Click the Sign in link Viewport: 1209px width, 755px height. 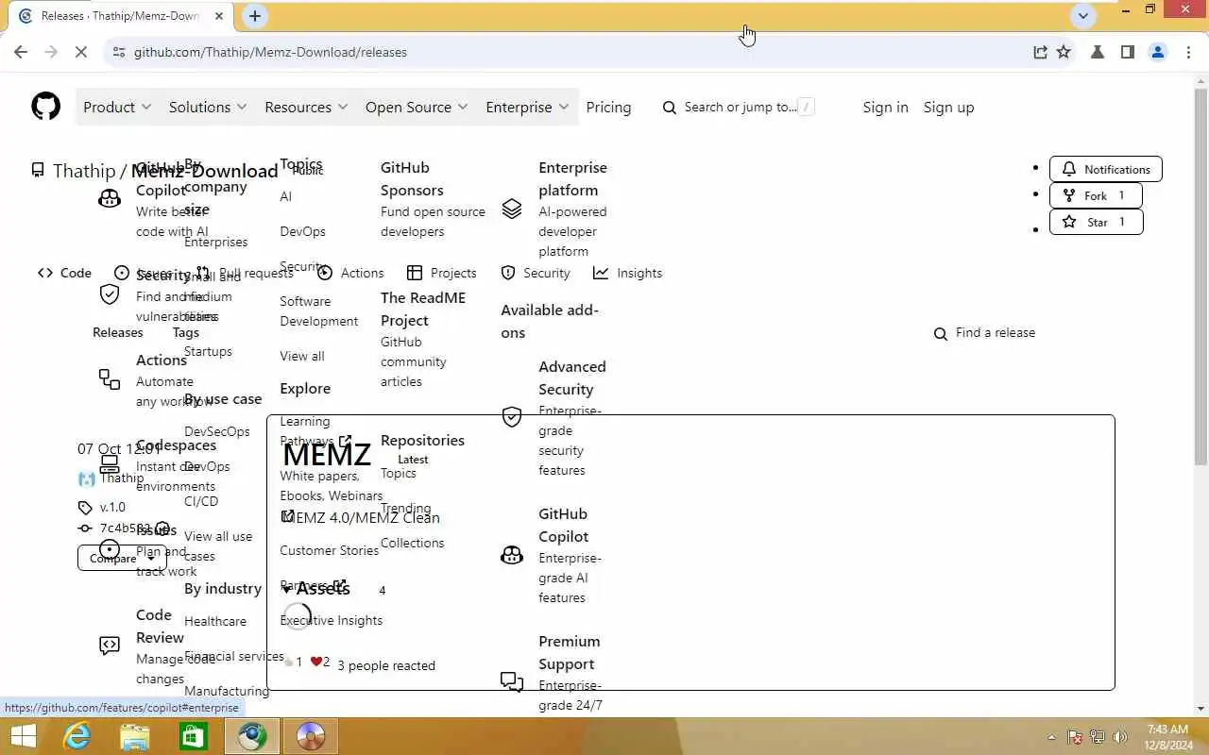(885, 107)
